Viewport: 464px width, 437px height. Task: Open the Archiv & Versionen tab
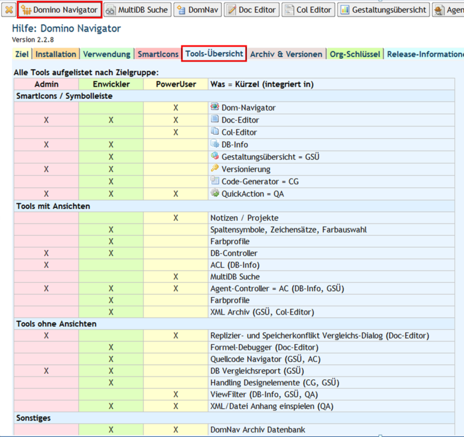(286, 54)
